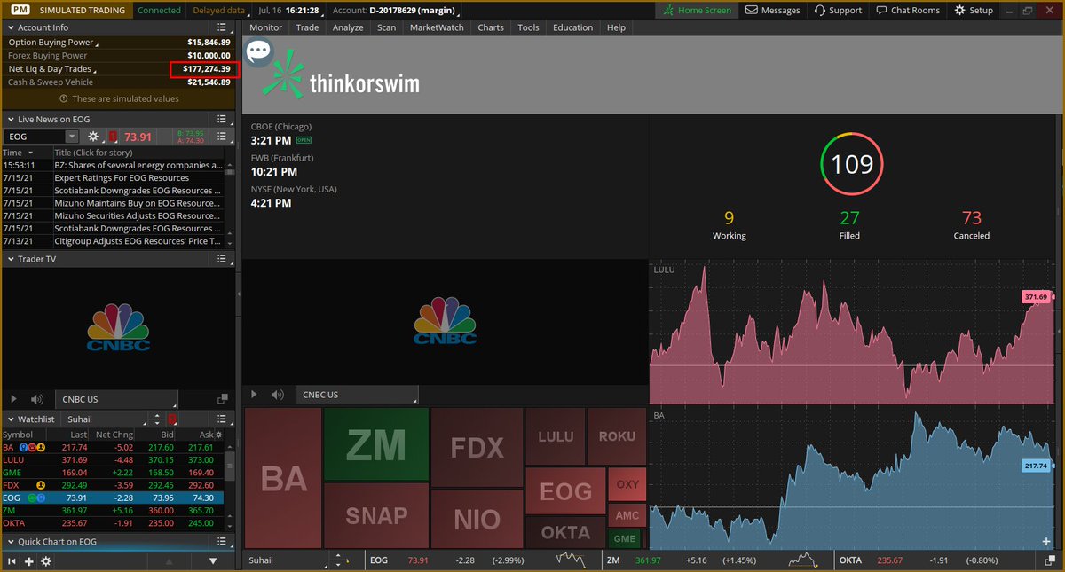This screenshot has width=1065, height=572.
Task: Collapse the Watchlist section
Action: [10, 419]
